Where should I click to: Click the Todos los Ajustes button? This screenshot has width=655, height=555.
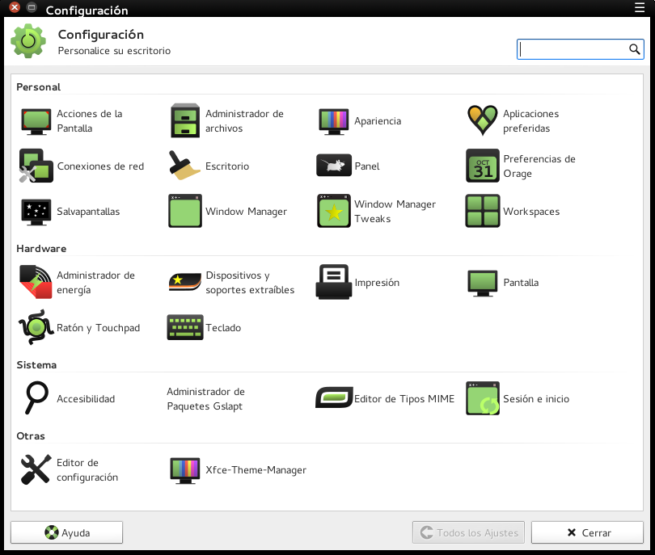click(x=468, y=532)
